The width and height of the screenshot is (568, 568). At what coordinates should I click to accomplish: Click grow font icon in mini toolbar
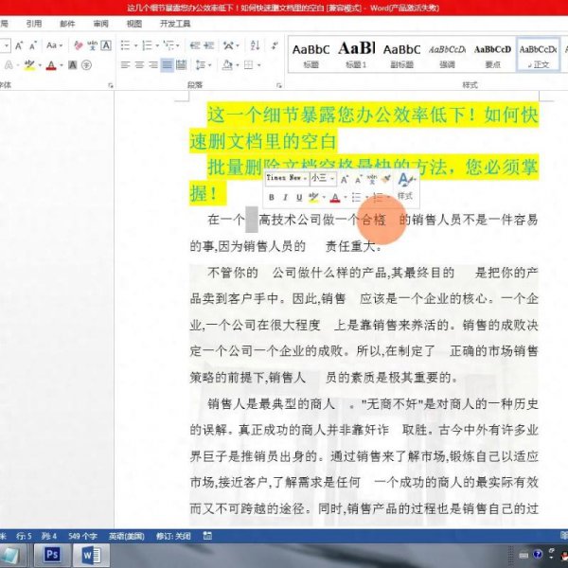point(345,178)
